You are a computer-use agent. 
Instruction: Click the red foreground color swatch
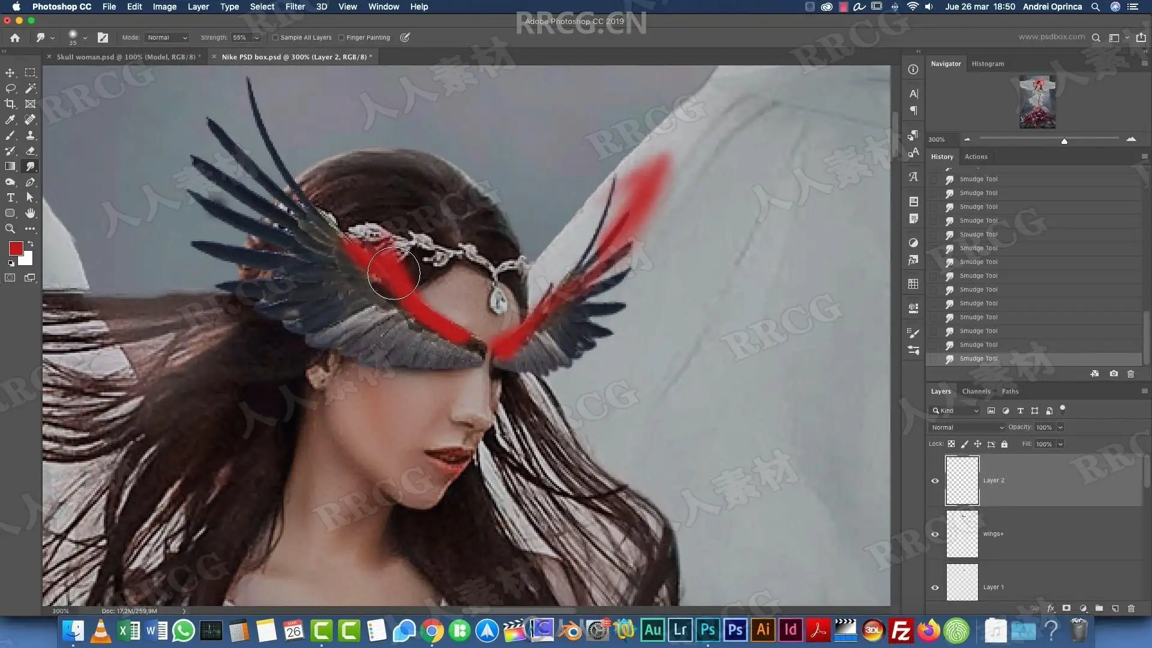16,248
